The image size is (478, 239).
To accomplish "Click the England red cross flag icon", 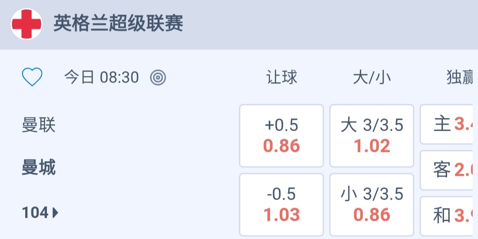I will 27,24.
